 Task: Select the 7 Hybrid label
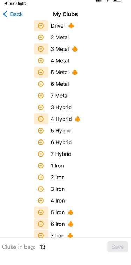click(61, 154)
